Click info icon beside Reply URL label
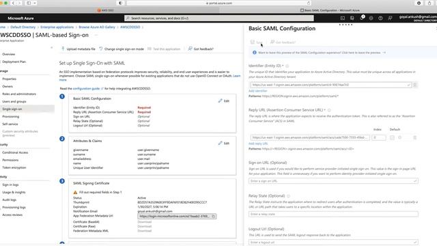437x246 pixels. coord(329,110)
